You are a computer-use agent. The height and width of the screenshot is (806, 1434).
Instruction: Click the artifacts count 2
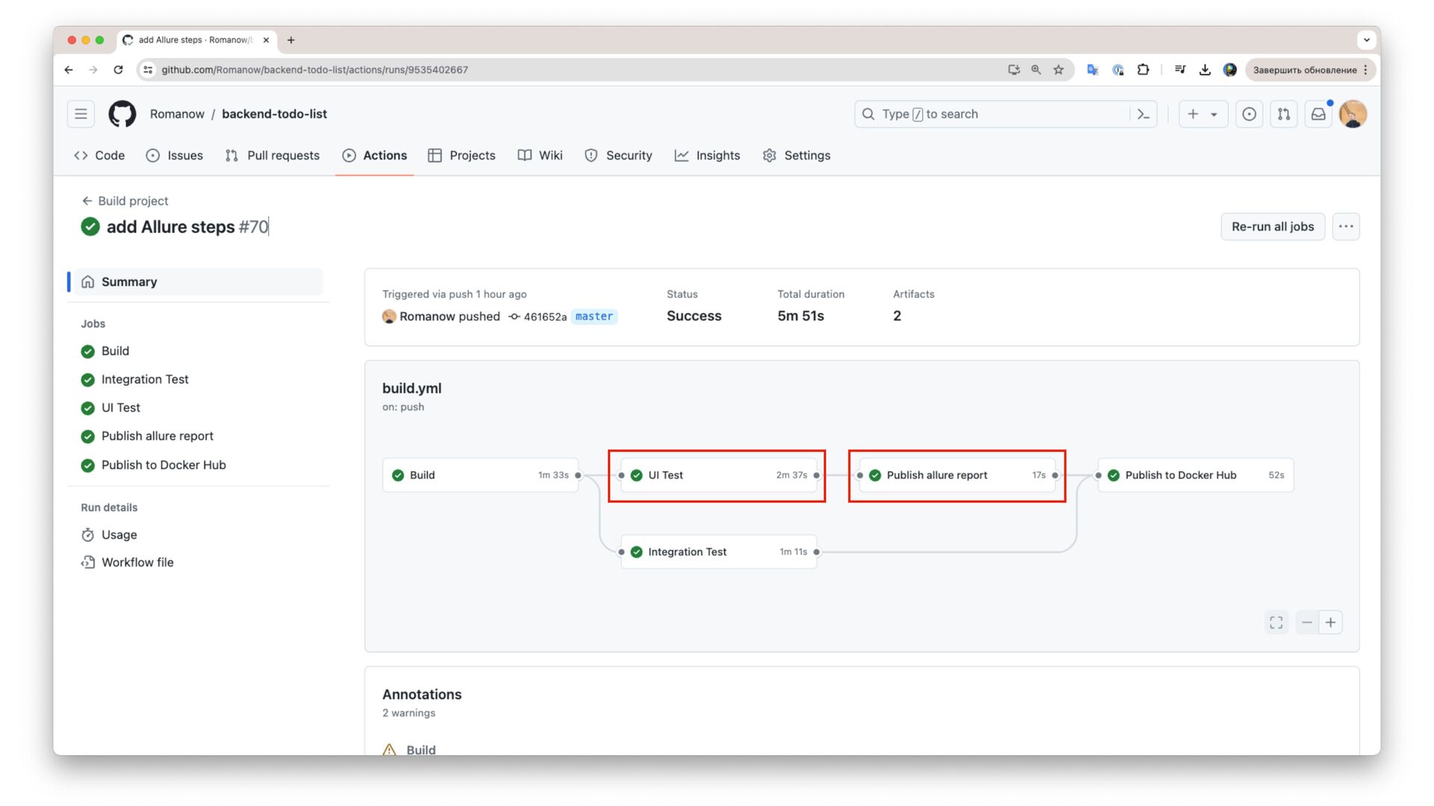[897, 316]
